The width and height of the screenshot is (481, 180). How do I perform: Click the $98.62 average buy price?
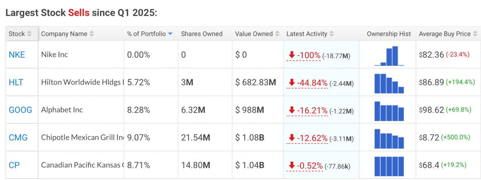432,110
